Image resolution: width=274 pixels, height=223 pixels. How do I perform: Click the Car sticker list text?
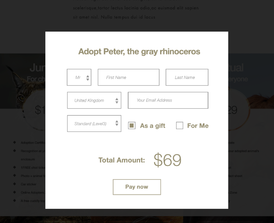(x=29, y=184)
